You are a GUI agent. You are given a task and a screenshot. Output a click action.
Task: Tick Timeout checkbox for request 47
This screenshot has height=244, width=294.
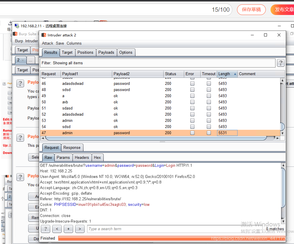pos(209,133)
